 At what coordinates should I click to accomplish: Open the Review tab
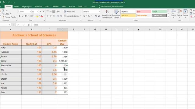(x=55, y=7)
